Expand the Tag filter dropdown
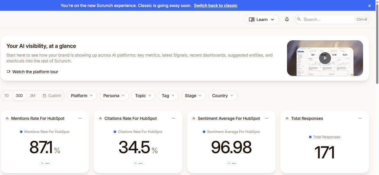This screenshot has width=379, height=175. [x=168, y=96]
